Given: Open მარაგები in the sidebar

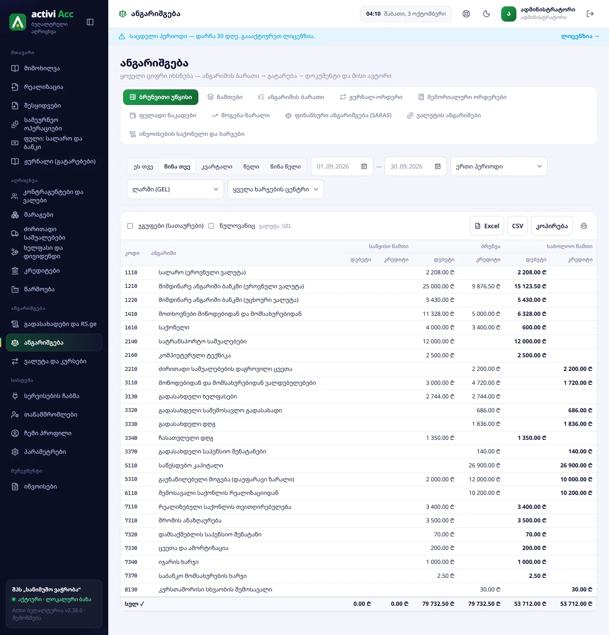Looking at the screenshot, I should click(54, 215).
